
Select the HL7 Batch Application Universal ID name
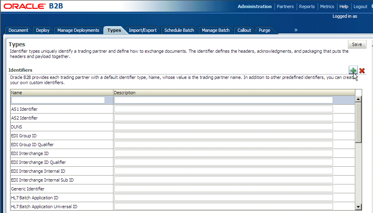pyautogui.click(x=44, y=207)
